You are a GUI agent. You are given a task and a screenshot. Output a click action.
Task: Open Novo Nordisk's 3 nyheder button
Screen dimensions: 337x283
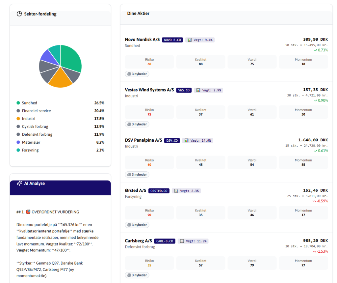pyautogui.click(x=137, y=74)
